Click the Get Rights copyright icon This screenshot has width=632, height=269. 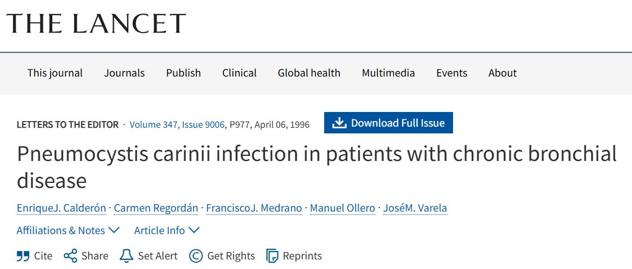pyautogui.click(x=196, y=256)
